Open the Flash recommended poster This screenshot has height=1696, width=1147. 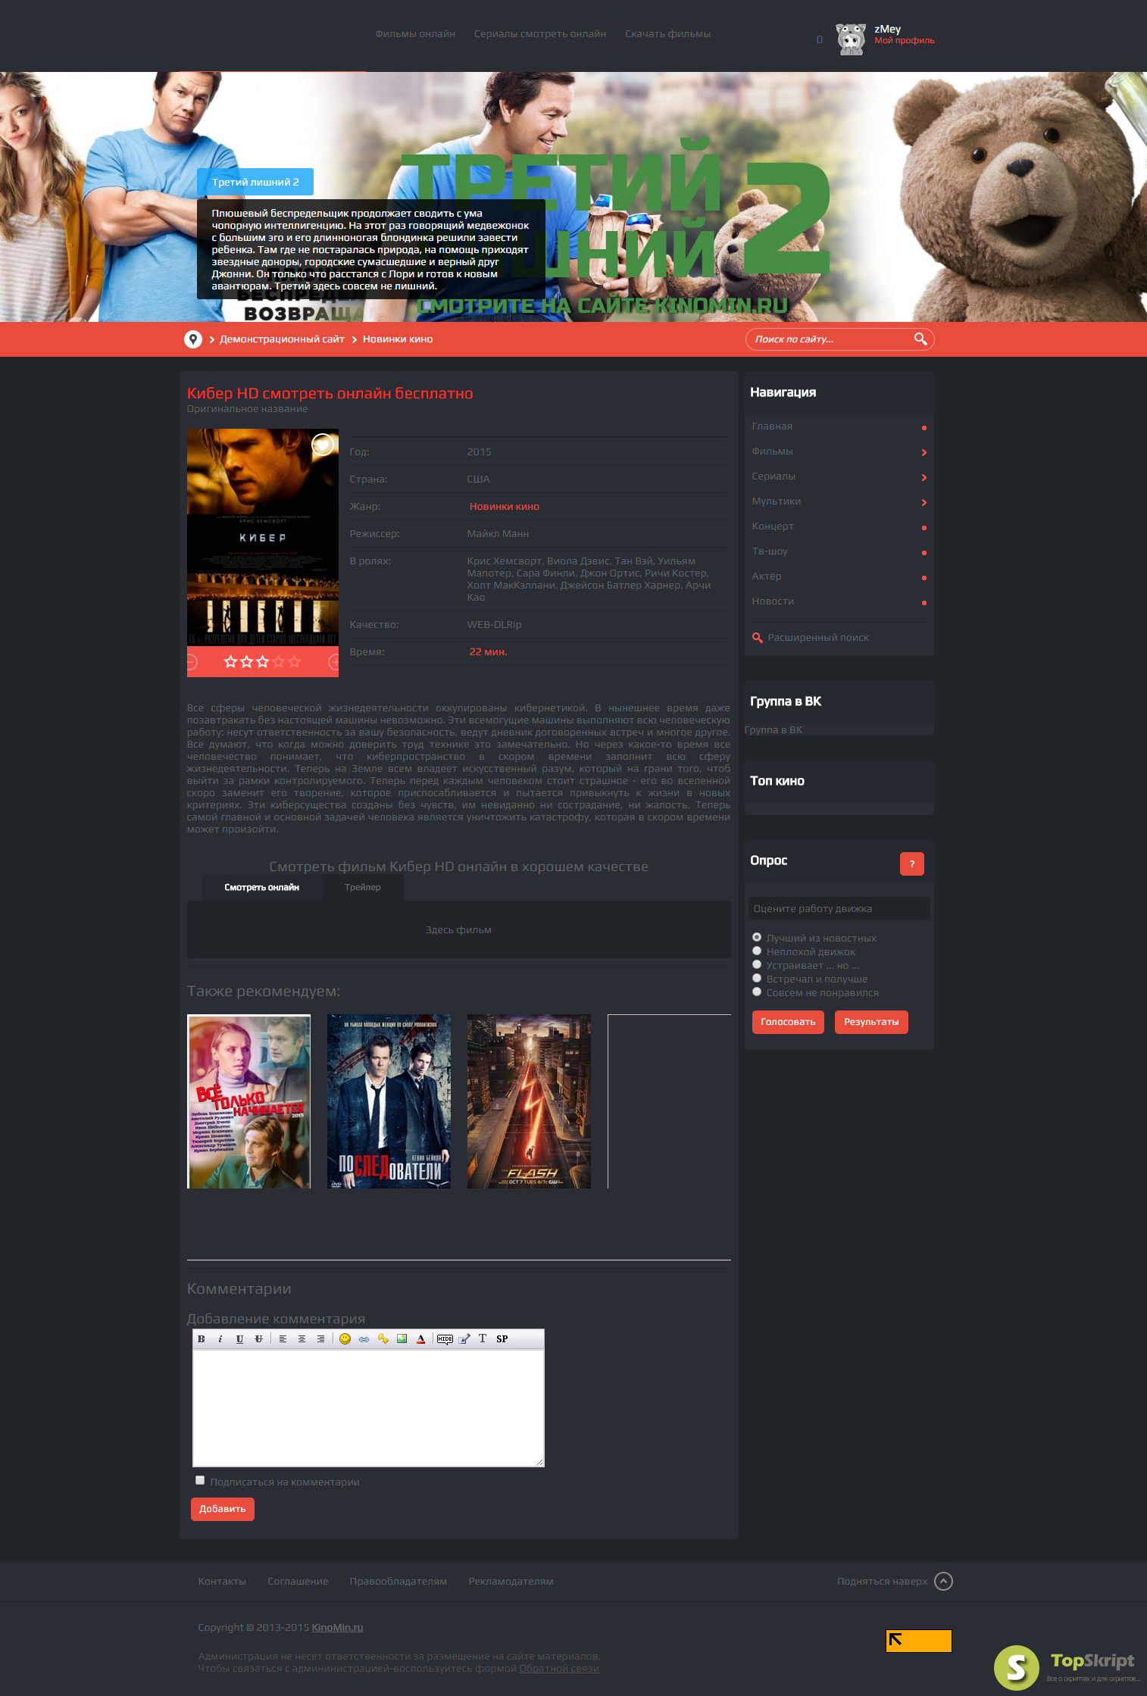pyautogui.click(x=529, y=1101)
